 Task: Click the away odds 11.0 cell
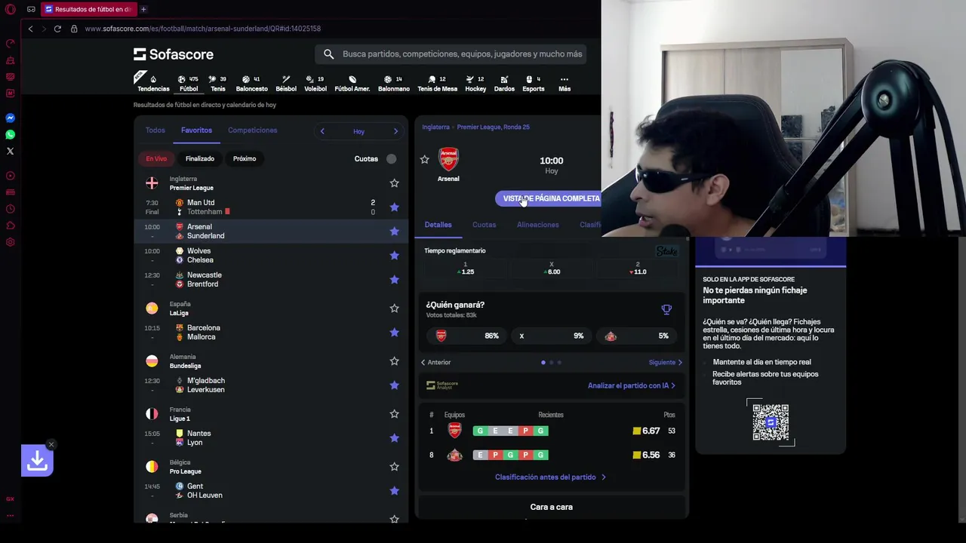(x=638, y=268)
